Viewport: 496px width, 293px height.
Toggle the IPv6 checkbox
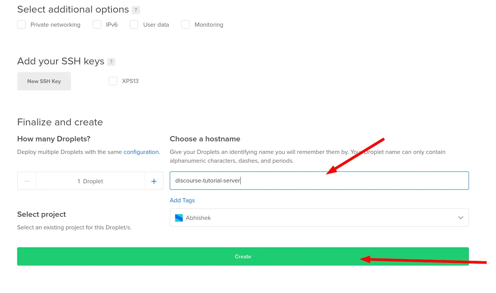click(97, 25)
